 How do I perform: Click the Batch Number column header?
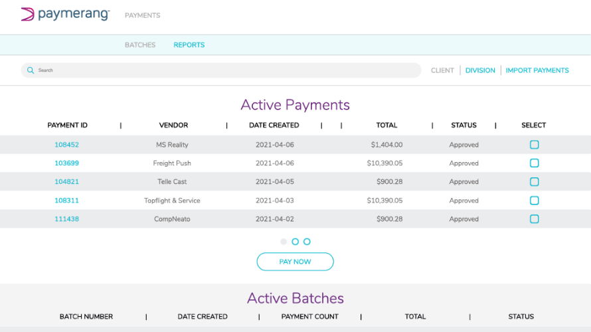pos(86,317)
